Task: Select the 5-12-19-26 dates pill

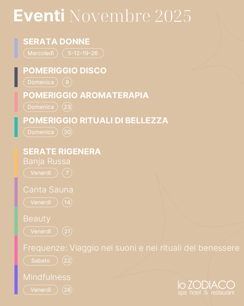Action: (83, 53)
